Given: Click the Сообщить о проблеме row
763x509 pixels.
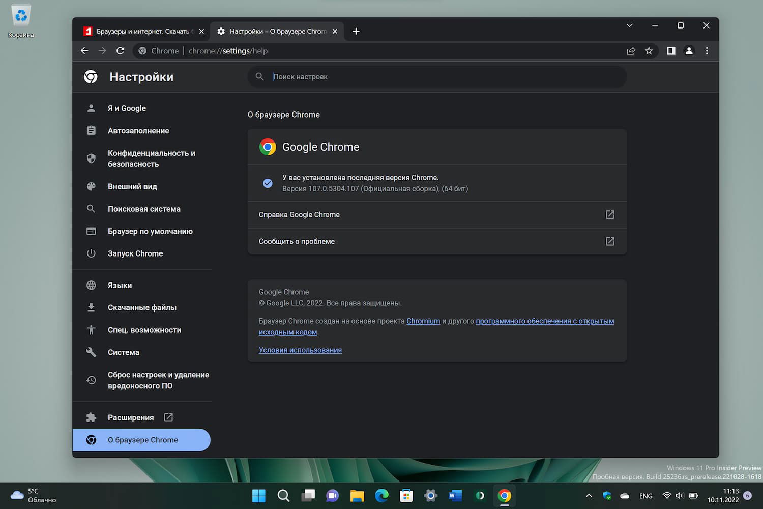Looking at the screenshot, I should click(437, 241).
